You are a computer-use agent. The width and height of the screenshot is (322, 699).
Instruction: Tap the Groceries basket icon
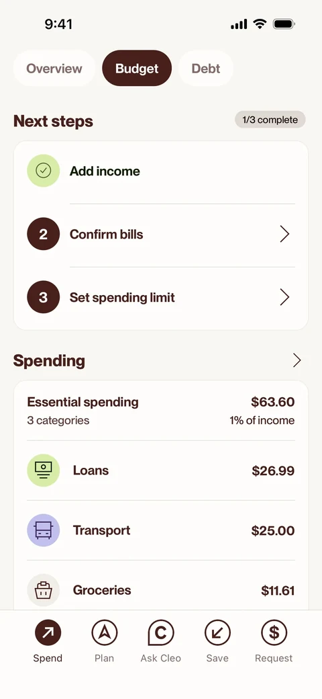(43, 590)
